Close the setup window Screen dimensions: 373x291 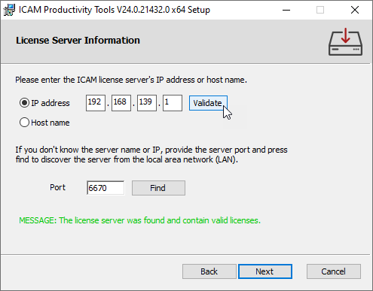point(355,10)
